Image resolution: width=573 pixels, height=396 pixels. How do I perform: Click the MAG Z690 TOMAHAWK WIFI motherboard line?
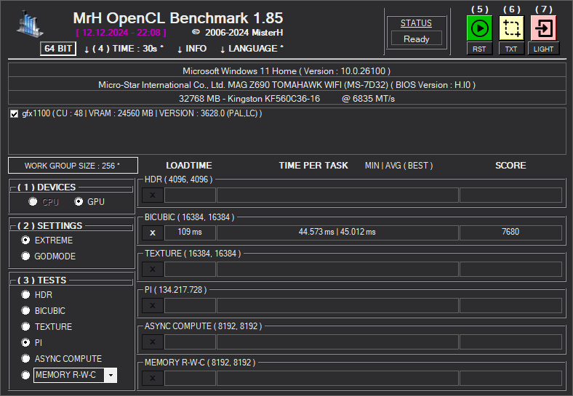[x=287, y=85]
